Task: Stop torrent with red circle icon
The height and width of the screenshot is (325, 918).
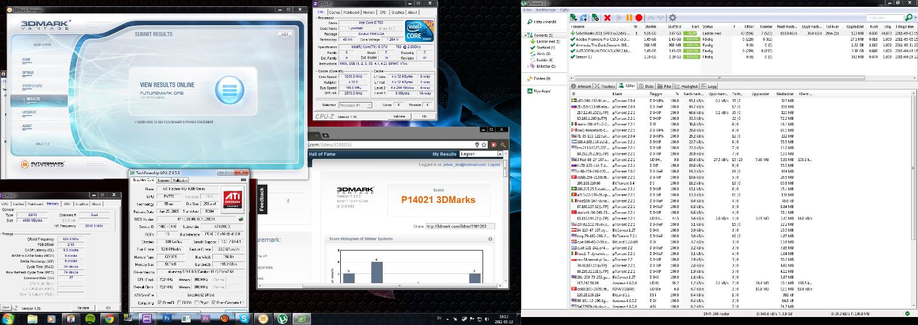Action: point(639,18)
